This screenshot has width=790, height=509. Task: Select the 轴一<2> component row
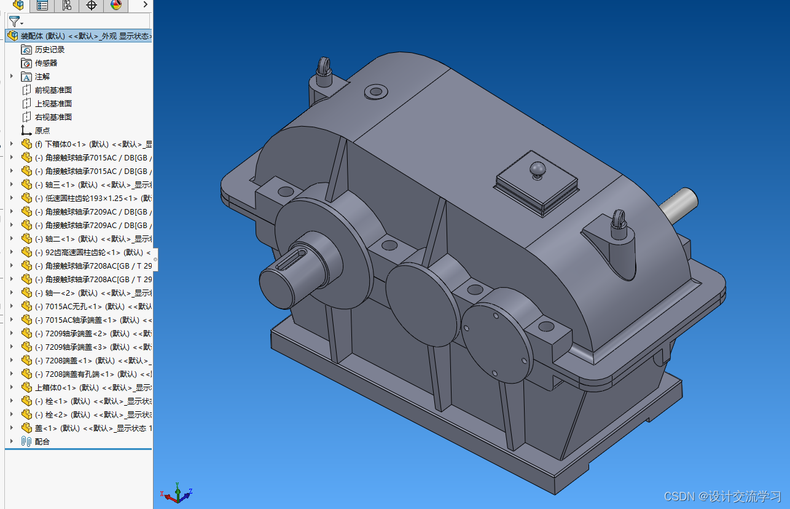tap(79, 293)
